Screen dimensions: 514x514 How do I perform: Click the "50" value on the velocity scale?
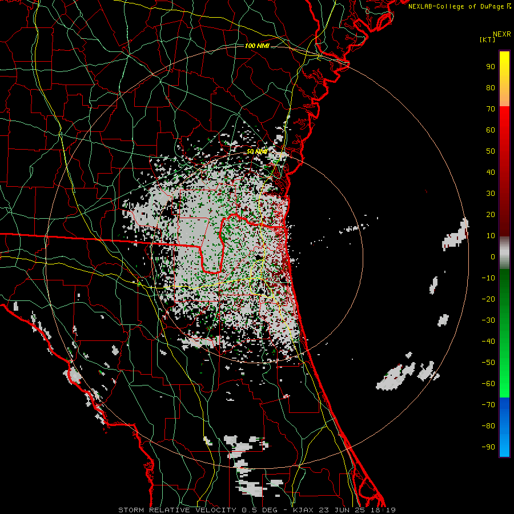click(x=491, y=151)
